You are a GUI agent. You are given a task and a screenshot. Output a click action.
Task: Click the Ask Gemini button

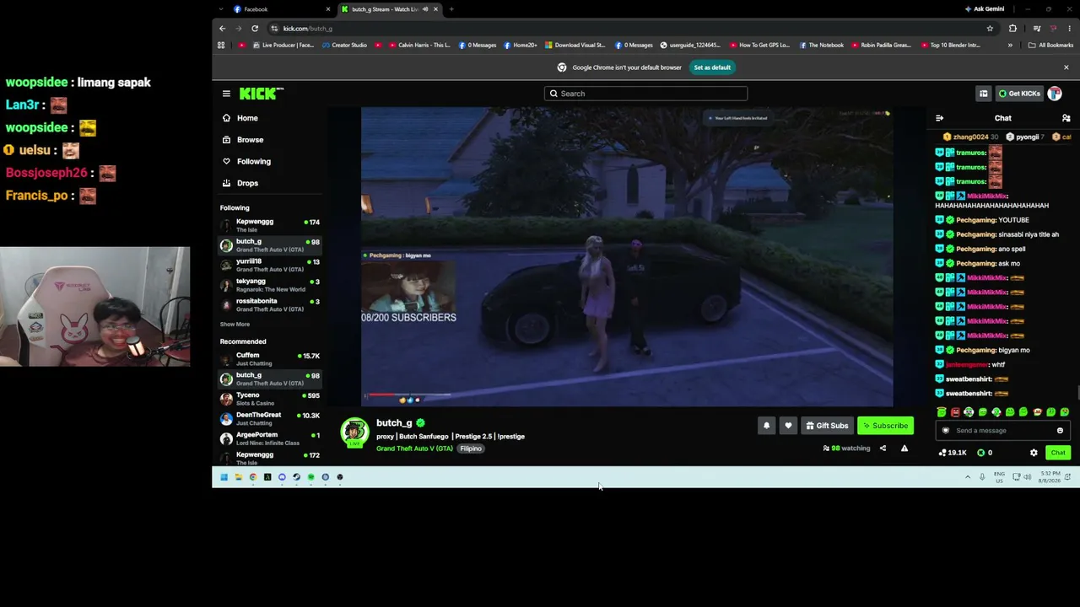click(x=985, y=9)
